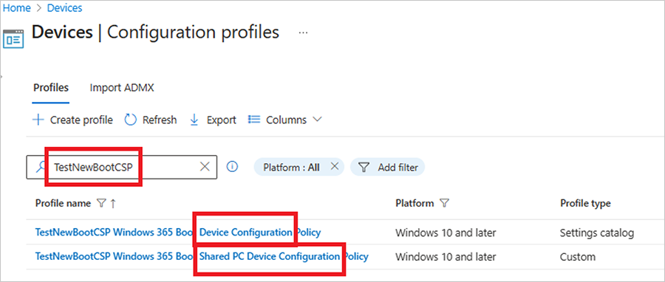The image size is (665, 282).
Task: Expand the Columns chevron arrow
Action: click(x=317, y=120)
